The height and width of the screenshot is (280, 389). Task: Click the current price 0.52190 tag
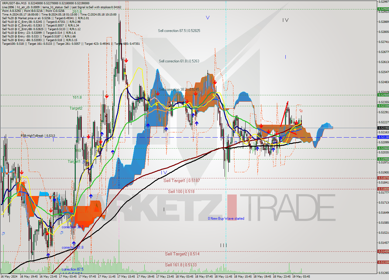click(383, 128)
